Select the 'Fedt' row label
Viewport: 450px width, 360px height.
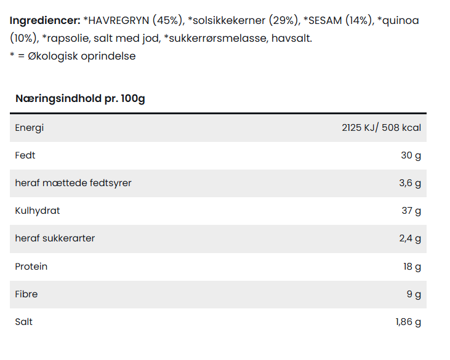[25, 155]
